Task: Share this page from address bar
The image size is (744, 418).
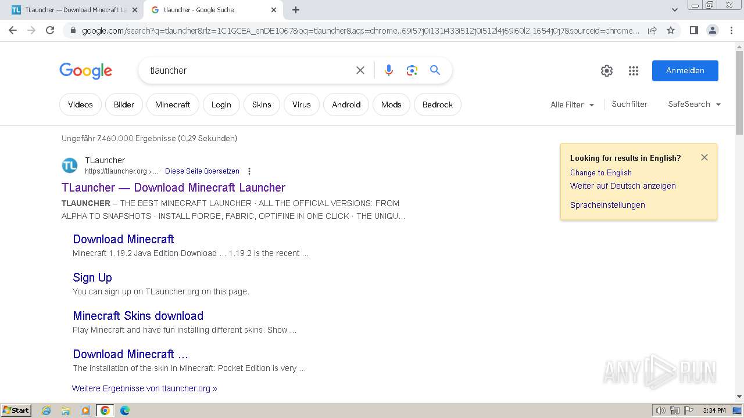Action: [652, 30]
